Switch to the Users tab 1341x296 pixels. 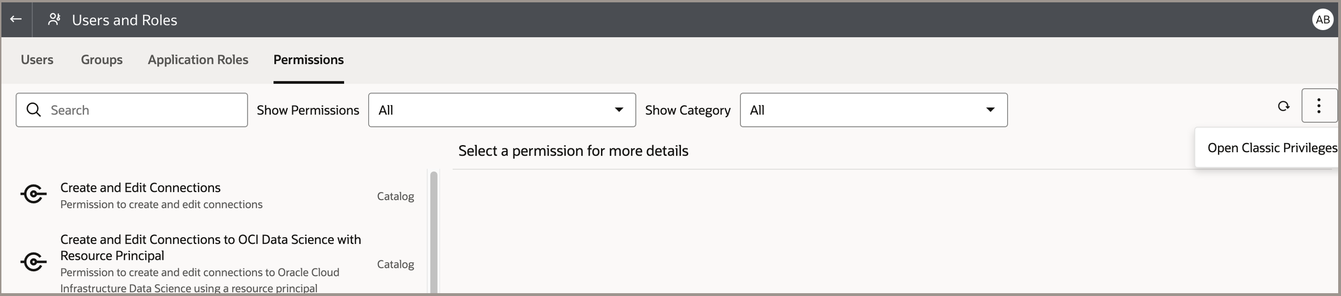tap(37, 60)
